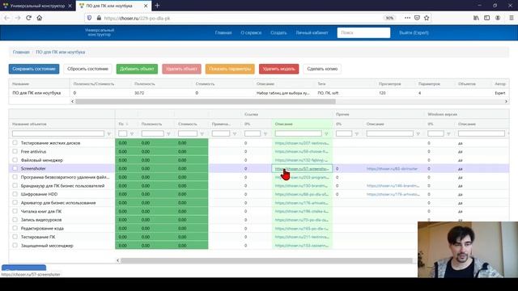Screen dimensions: 518x291
Task: Select the Тестирование ПК row name
Action: pyautogui.click(x=38, y=237)
